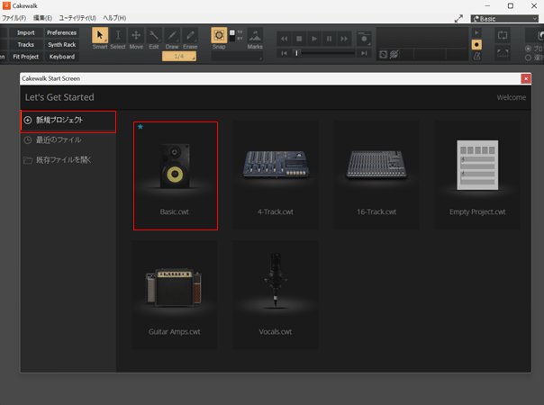Toggle the loop on/off button
Image resolution: width=544 pixels, height=405 pixels.
[x=503, y=35]
